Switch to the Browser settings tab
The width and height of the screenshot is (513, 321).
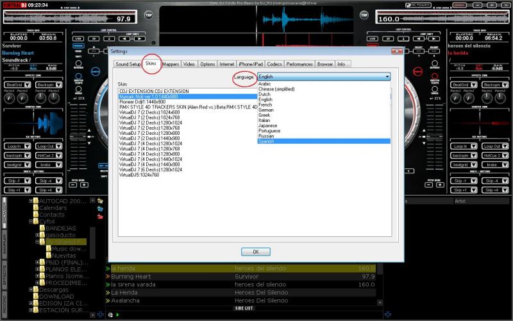pyautogui.click(x=325, y=64)
